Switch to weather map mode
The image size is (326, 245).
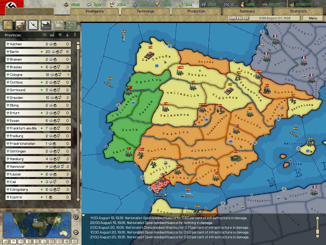click(x=21, y=241)
